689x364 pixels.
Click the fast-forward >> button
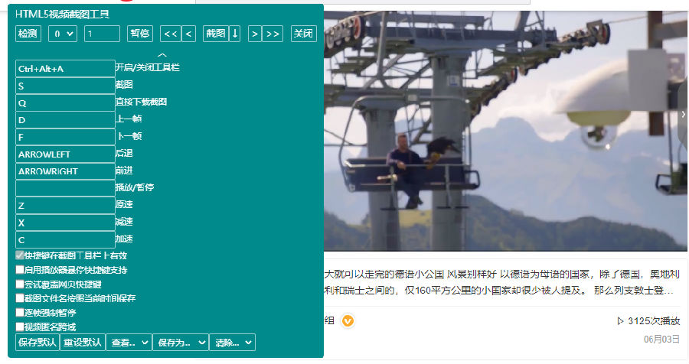[x=273, y=34]
